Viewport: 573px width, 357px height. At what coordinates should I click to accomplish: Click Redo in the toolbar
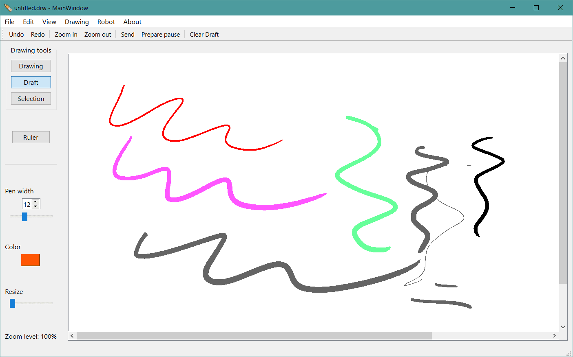38,35
